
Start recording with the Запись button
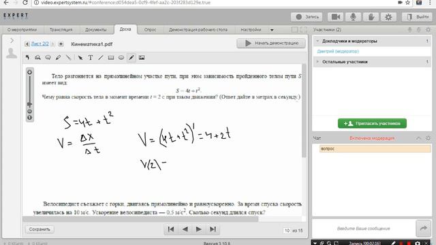[307, 17]
